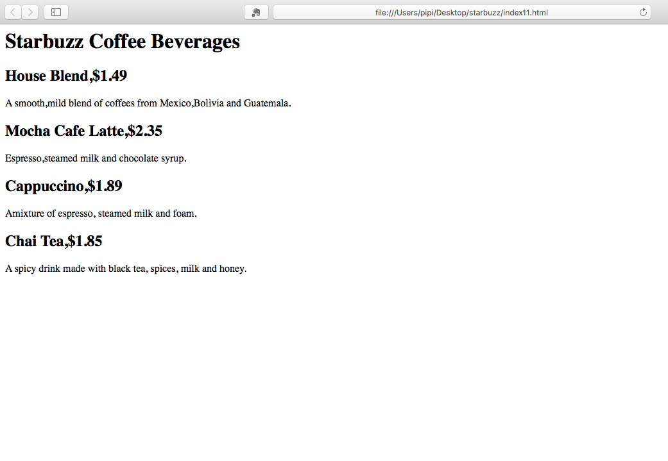Click the paragraph about Mexico, Bolivia and Guatemala

pos(148,103)
